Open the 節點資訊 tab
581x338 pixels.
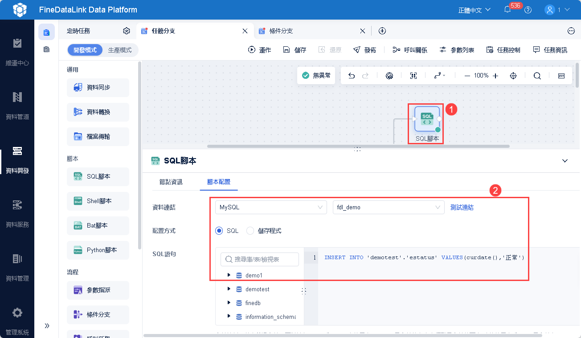(171, 182)
